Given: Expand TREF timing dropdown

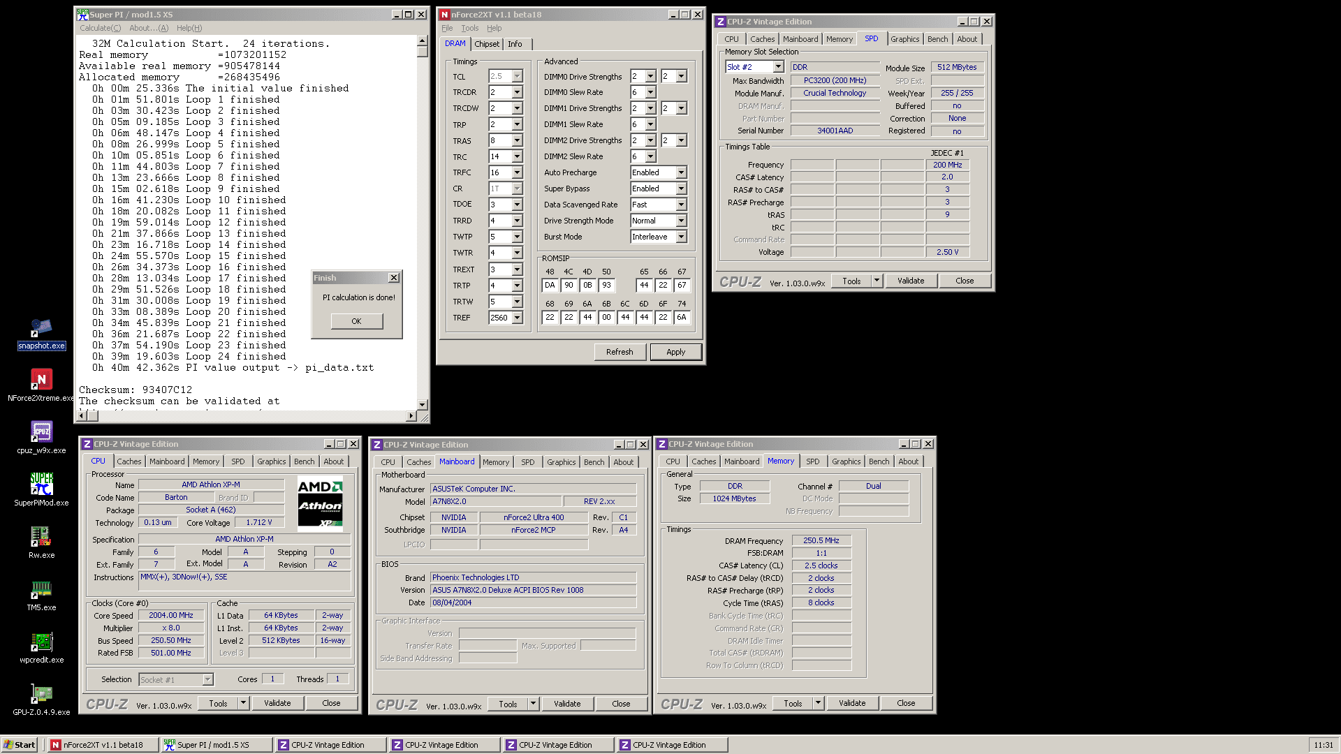Looking at the screenshot, I should coord(518,318).
